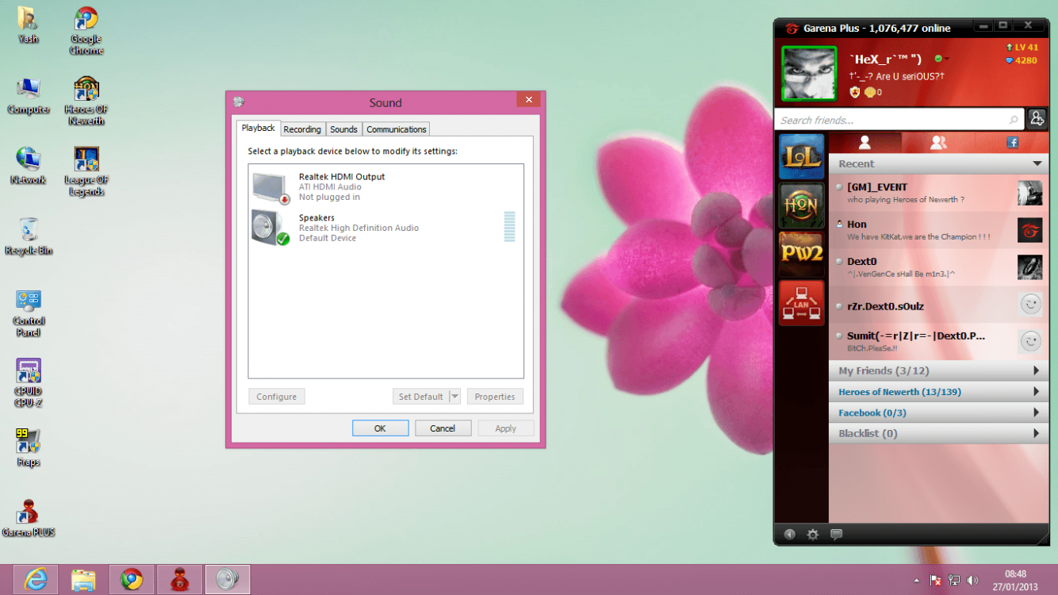
Task: Open the PW2 game icon in Garena sidebar
Action: (x=801, y=254)
